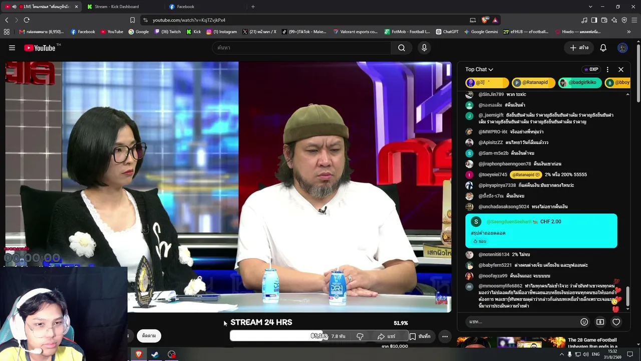The height and width of the screenshot is (361, 641).
Task: Open the YouTube account avatar menu
Action: pyautogui.click(x=622, y=48)
